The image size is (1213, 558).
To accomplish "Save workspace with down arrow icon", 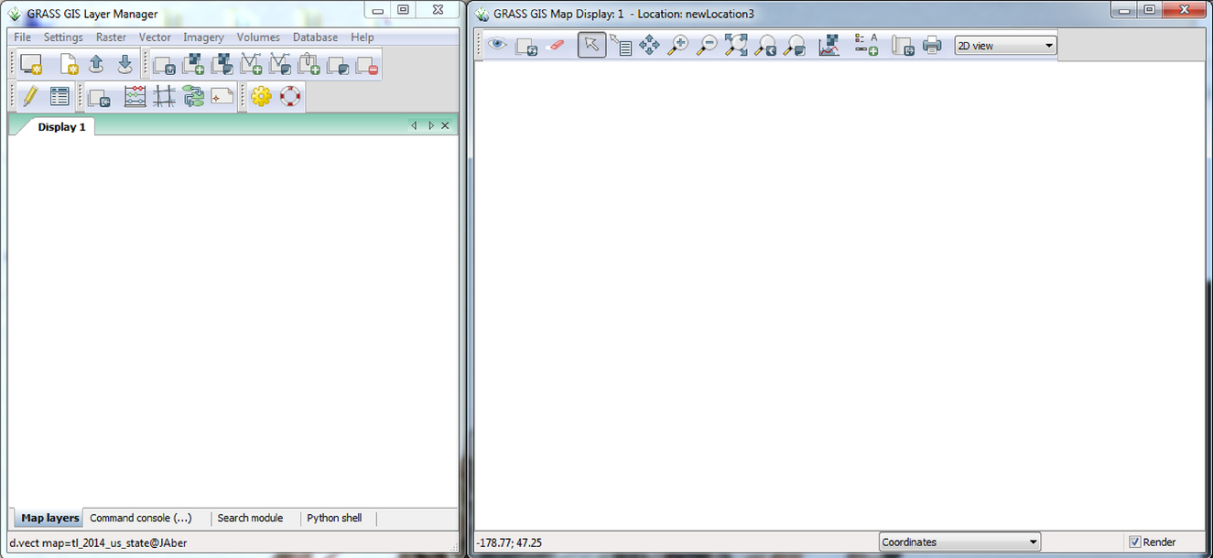I will [125, 64].
